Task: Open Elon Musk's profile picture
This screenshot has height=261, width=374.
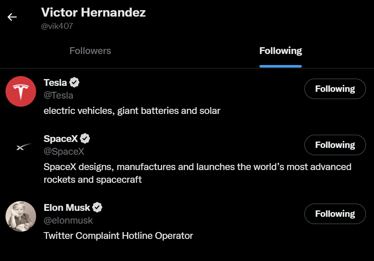Action: [21, 216]
